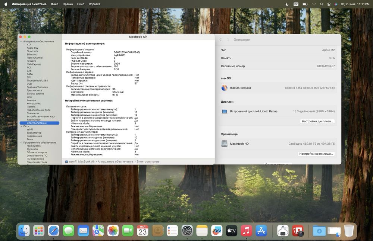Select Thunderbolt/USB4 in the sidebar
Viewport: 373px width, 241px height.
coord(37,81)
